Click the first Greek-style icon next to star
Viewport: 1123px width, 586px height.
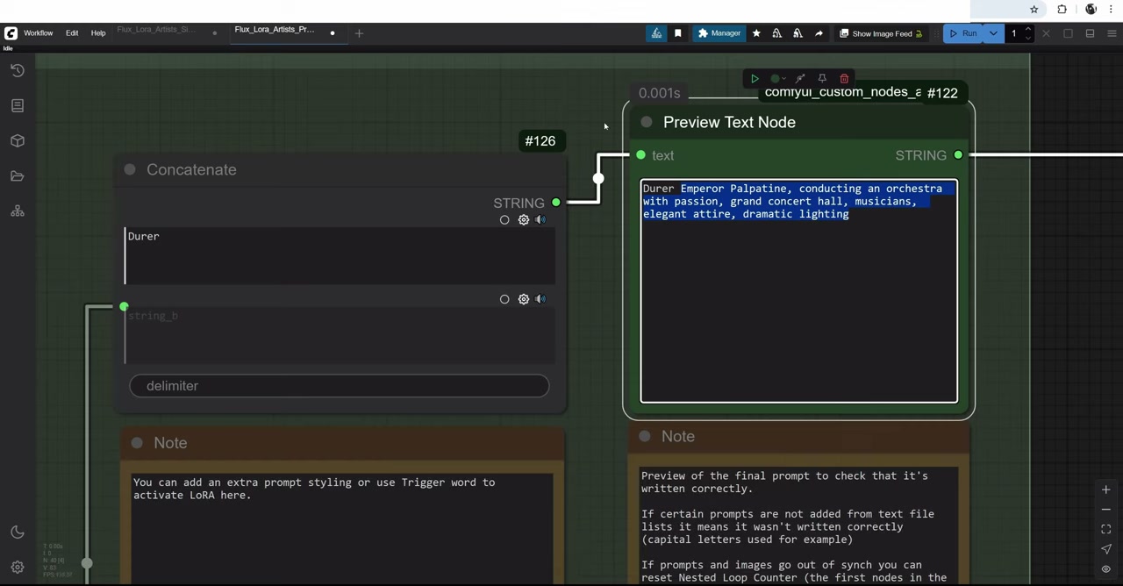pos(776,33)
